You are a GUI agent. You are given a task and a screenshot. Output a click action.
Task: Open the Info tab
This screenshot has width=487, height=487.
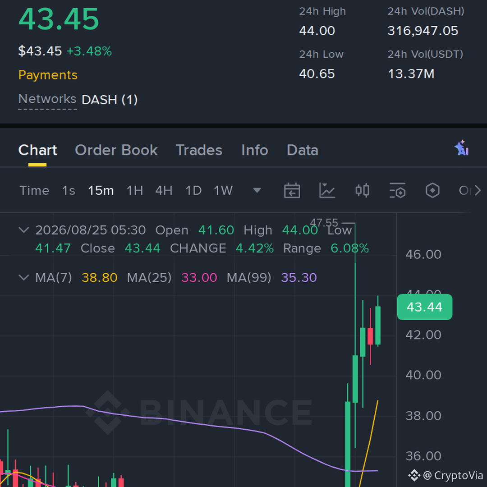pyautogui.click(x=255, y=150)
